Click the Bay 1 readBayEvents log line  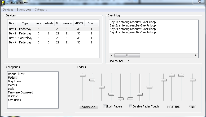pyautogui.click(x=133, y=22)
